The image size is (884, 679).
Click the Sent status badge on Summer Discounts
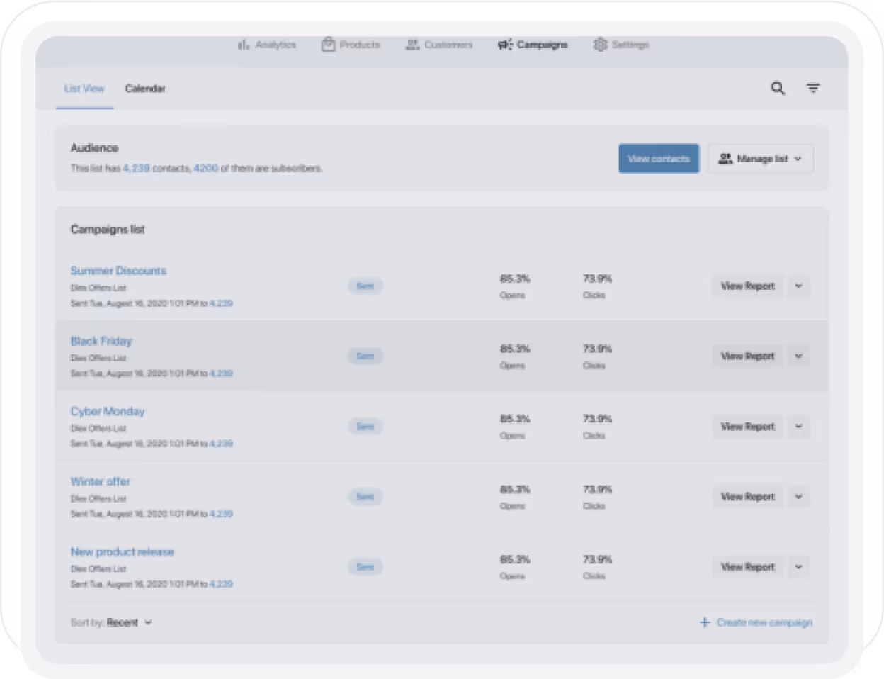coord(365,285)
